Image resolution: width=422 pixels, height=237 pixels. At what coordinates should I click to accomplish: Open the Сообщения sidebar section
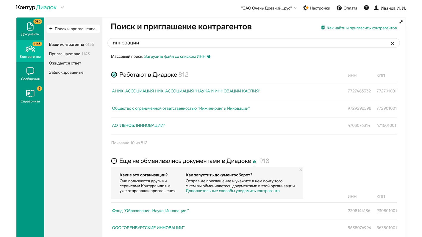tap(30, 74)
